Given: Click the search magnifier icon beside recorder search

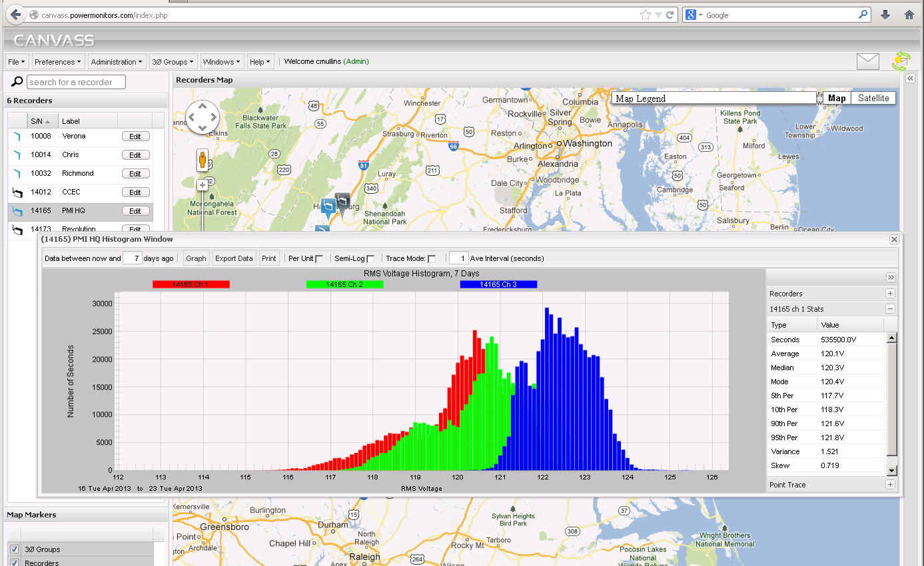Looking at the screenshot, I should tap(15, 81).
